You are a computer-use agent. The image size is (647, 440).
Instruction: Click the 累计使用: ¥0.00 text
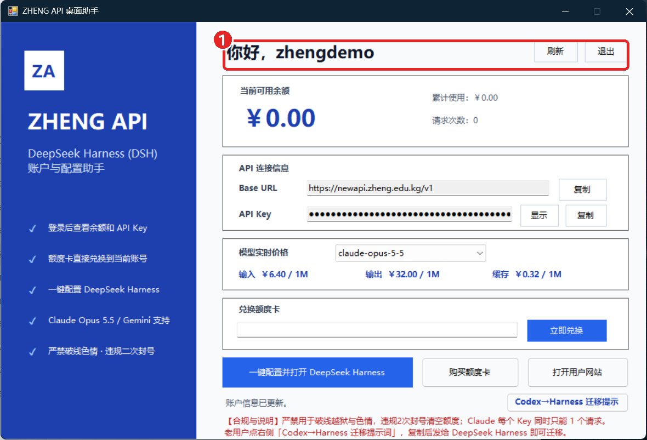click(x=464, y=98)
